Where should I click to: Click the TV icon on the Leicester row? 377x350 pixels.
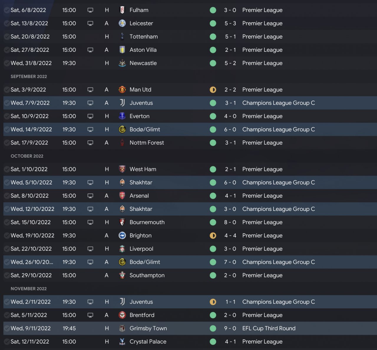pos(90,23)
